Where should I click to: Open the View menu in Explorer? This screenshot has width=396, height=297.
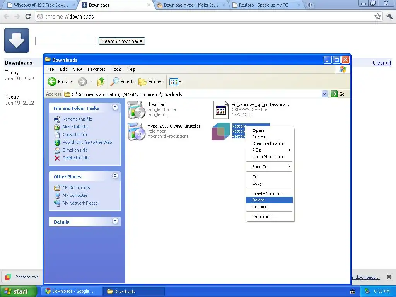point(77,69)
